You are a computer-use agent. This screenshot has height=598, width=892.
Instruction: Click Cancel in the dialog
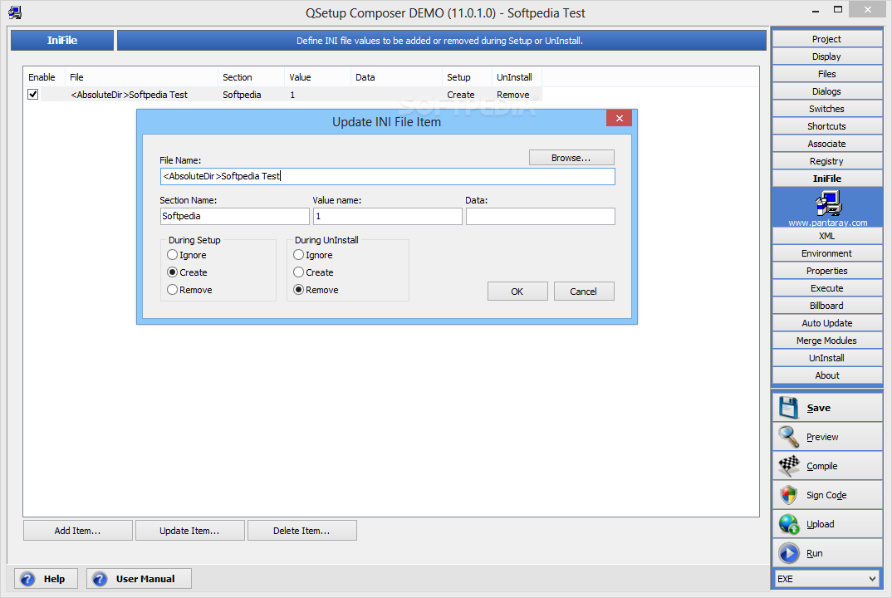pyautogui.click(x=584, y=292)
